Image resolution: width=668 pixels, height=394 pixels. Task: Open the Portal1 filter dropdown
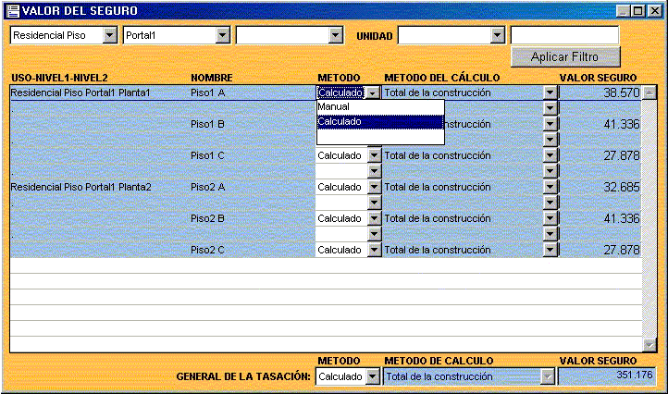click(223, 35)
